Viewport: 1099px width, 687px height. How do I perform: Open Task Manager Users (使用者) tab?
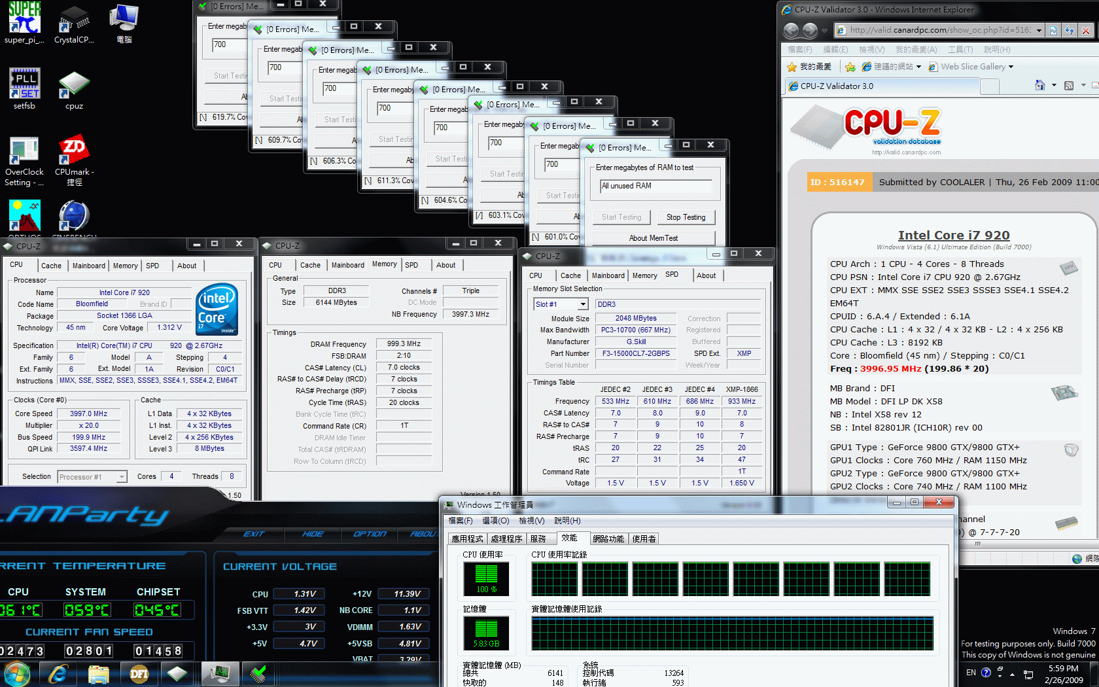click(644, 539)
